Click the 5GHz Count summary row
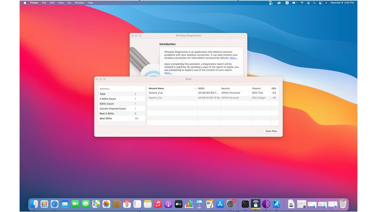This screenshot has height=212, width=377. pos(121,104)
